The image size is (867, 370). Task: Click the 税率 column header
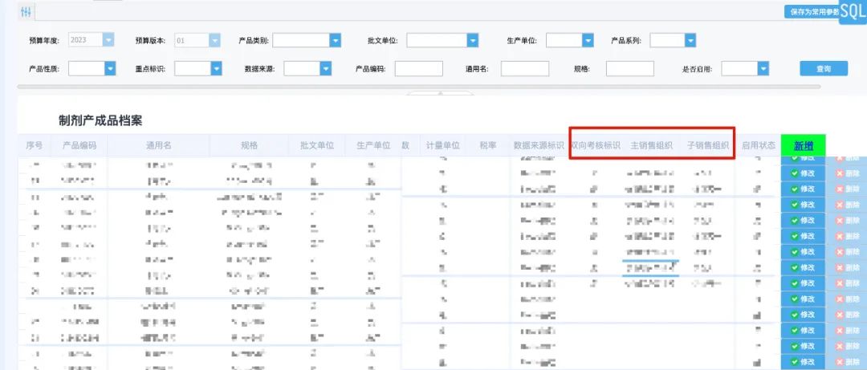point(488,146)
